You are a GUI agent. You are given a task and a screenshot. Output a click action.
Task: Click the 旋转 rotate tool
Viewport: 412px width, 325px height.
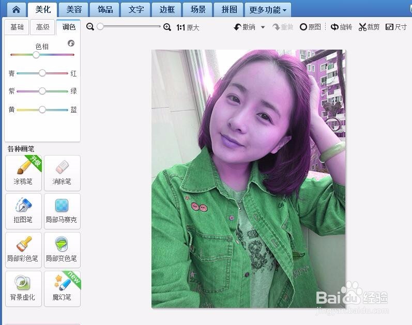341,27
